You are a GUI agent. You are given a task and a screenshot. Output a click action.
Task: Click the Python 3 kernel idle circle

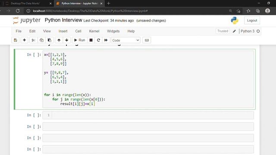258,31
